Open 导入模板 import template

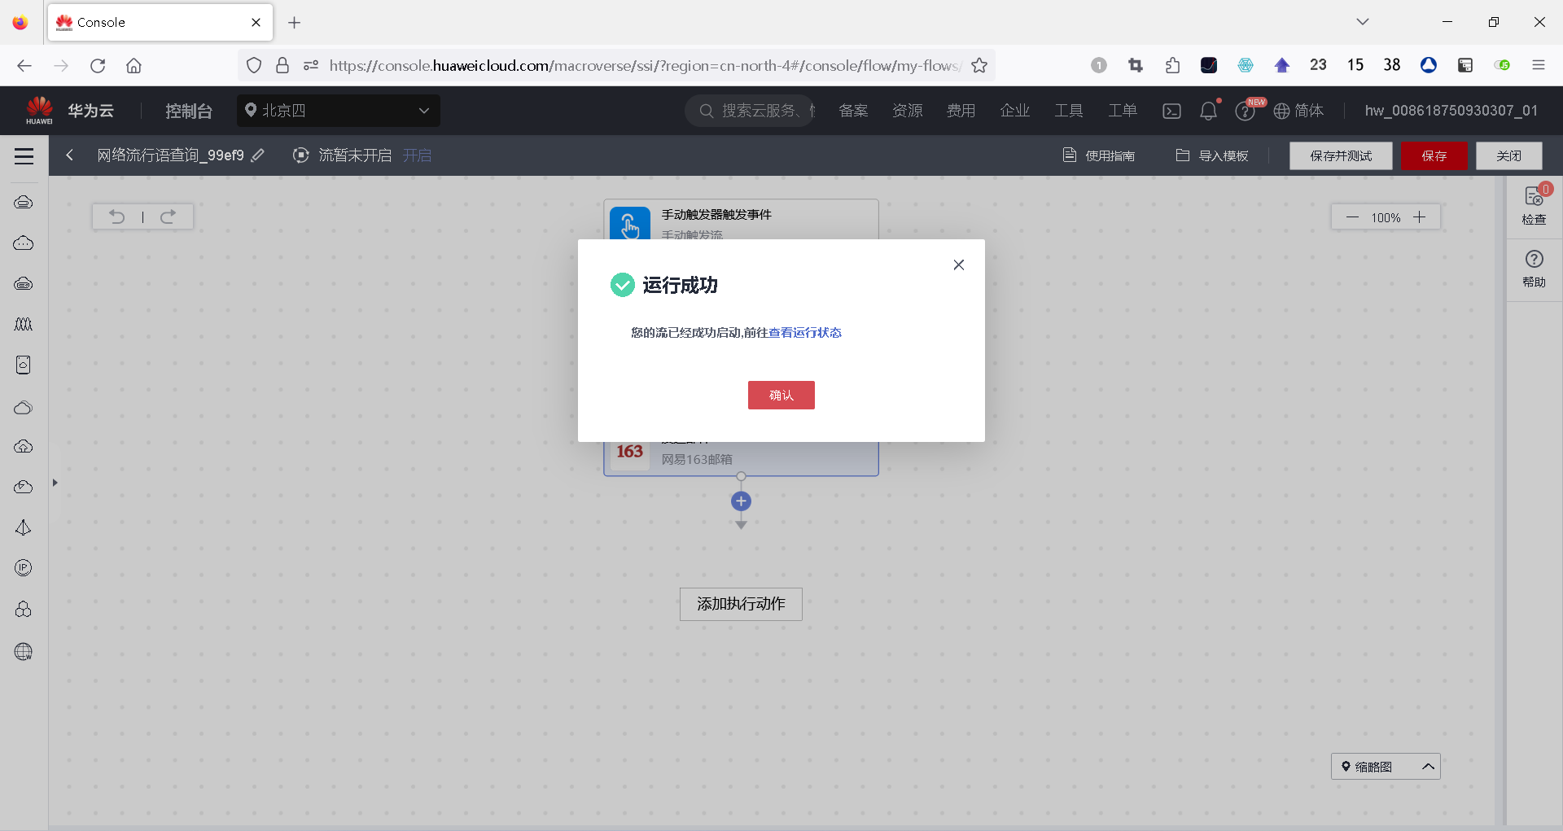pyautogui.click(x=1212, y=155)
